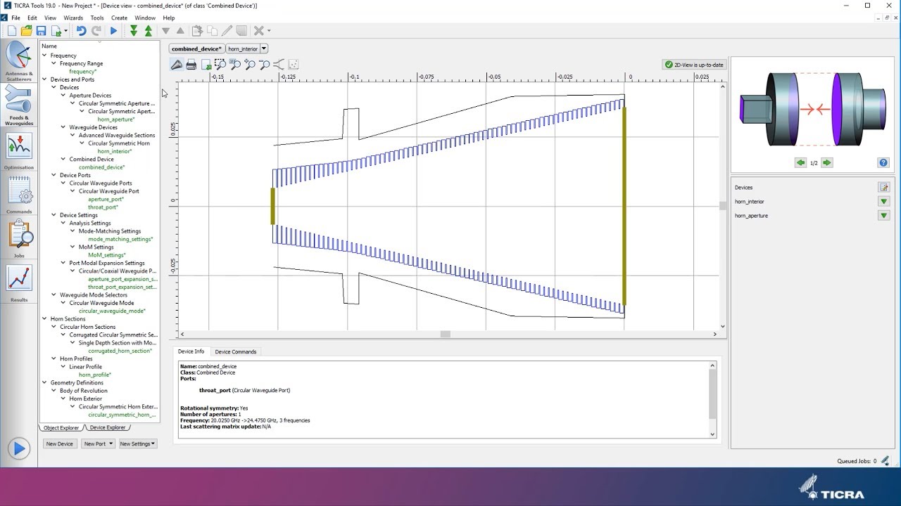Select throat_port* in the tree

pos(103,207)
